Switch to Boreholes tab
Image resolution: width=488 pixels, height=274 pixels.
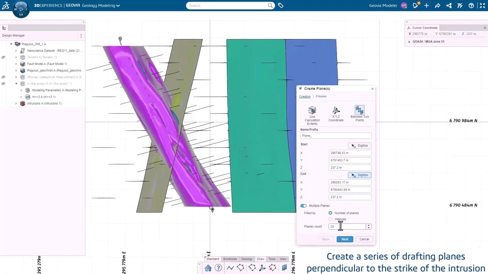230,259
